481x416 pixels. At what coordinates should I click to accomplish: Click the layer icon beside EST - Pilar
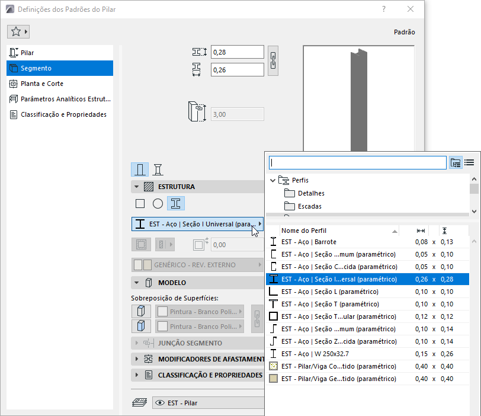coord(140,402)
